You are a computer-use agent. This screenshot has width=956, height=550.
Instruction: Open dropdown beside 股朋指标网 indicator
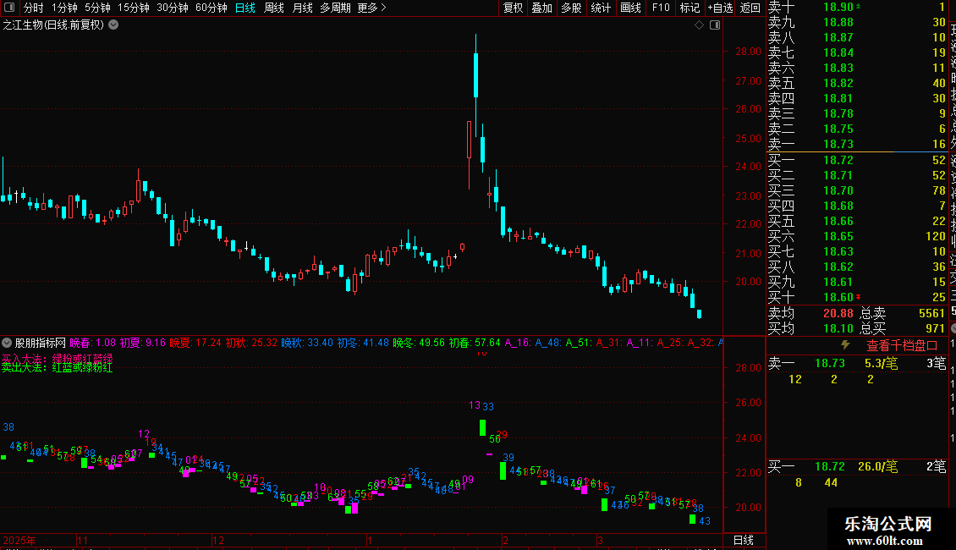tap(7, 343)
